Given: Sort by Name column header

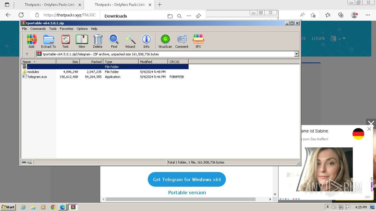Looking at the screenshot, I should click(x=38, y=62).
